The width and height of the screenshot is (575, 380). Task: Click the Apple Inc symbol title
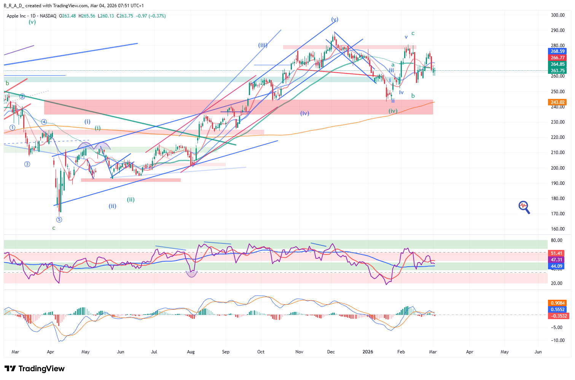click(16, 16)
